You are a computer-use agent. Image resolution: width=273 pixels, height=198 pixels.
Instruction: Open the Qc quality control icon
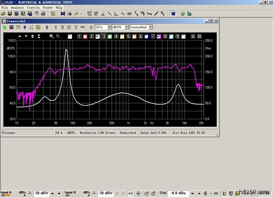pos(163,14)
